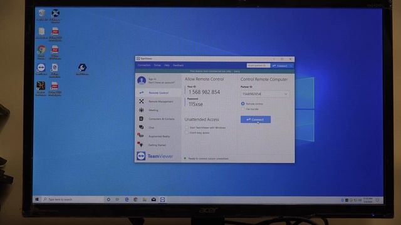Select the TeamViewer desktop shortcut icon
The image size is (401, 225).
click(41, 69)
